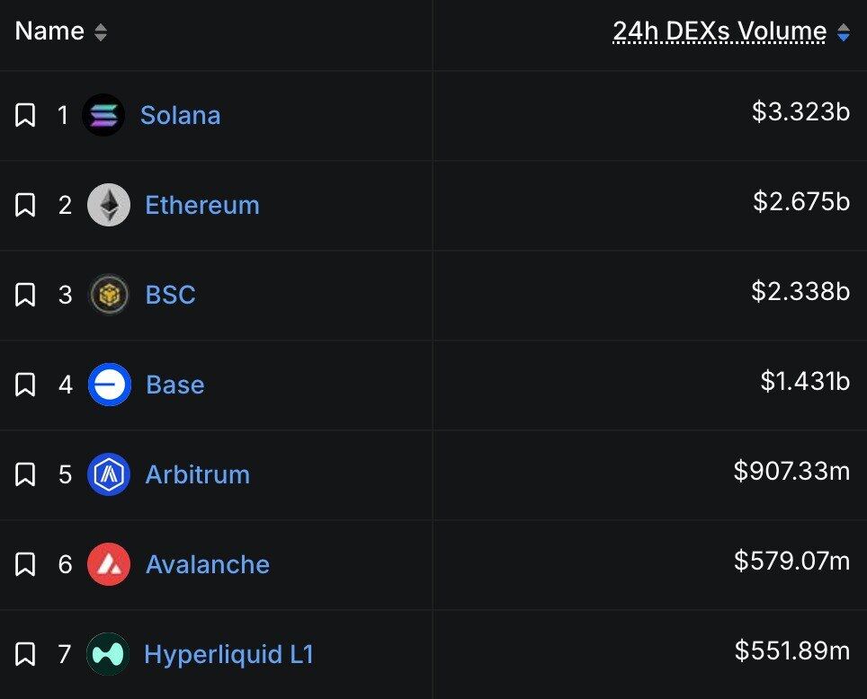Click the BSC chain logo icon
This screenshot has width=867, height=699.
[x=109, y=295]
